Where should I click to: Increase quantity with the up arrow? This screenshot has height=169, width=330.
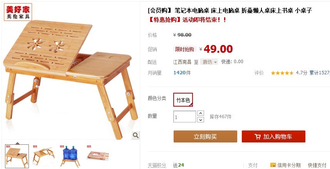[201, 114]
